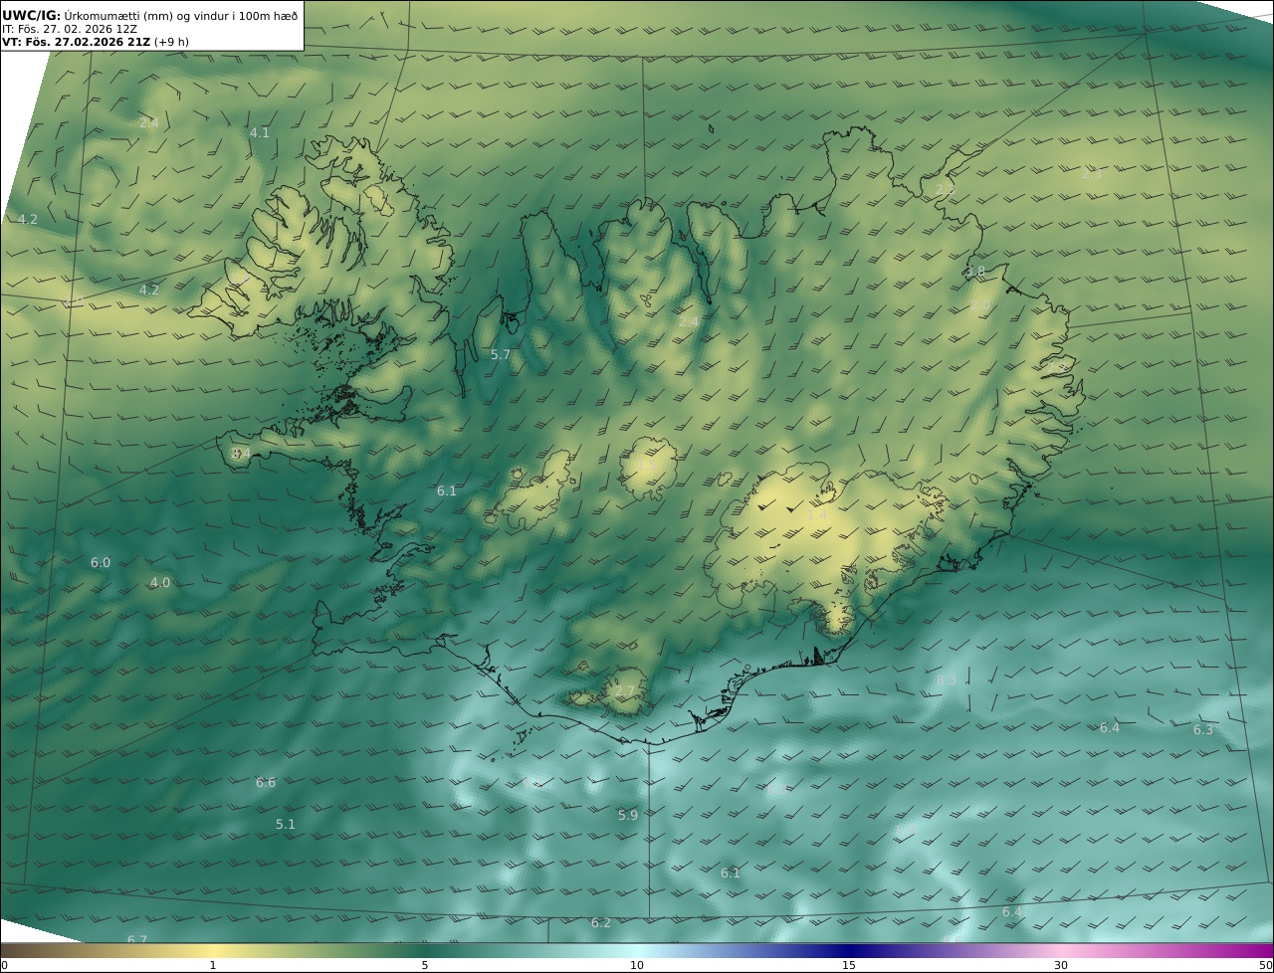
Task: Click the 6.3 value label
Action: [1203, 729]
